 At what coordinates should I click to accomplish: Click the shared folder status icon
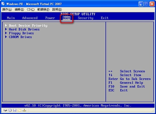tap(20, 110)
